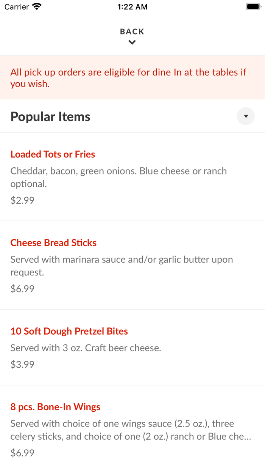The height and width of the screenshot is (472, 265).
Task: Tap the Popular Items heading
Action: pos(50,116)
